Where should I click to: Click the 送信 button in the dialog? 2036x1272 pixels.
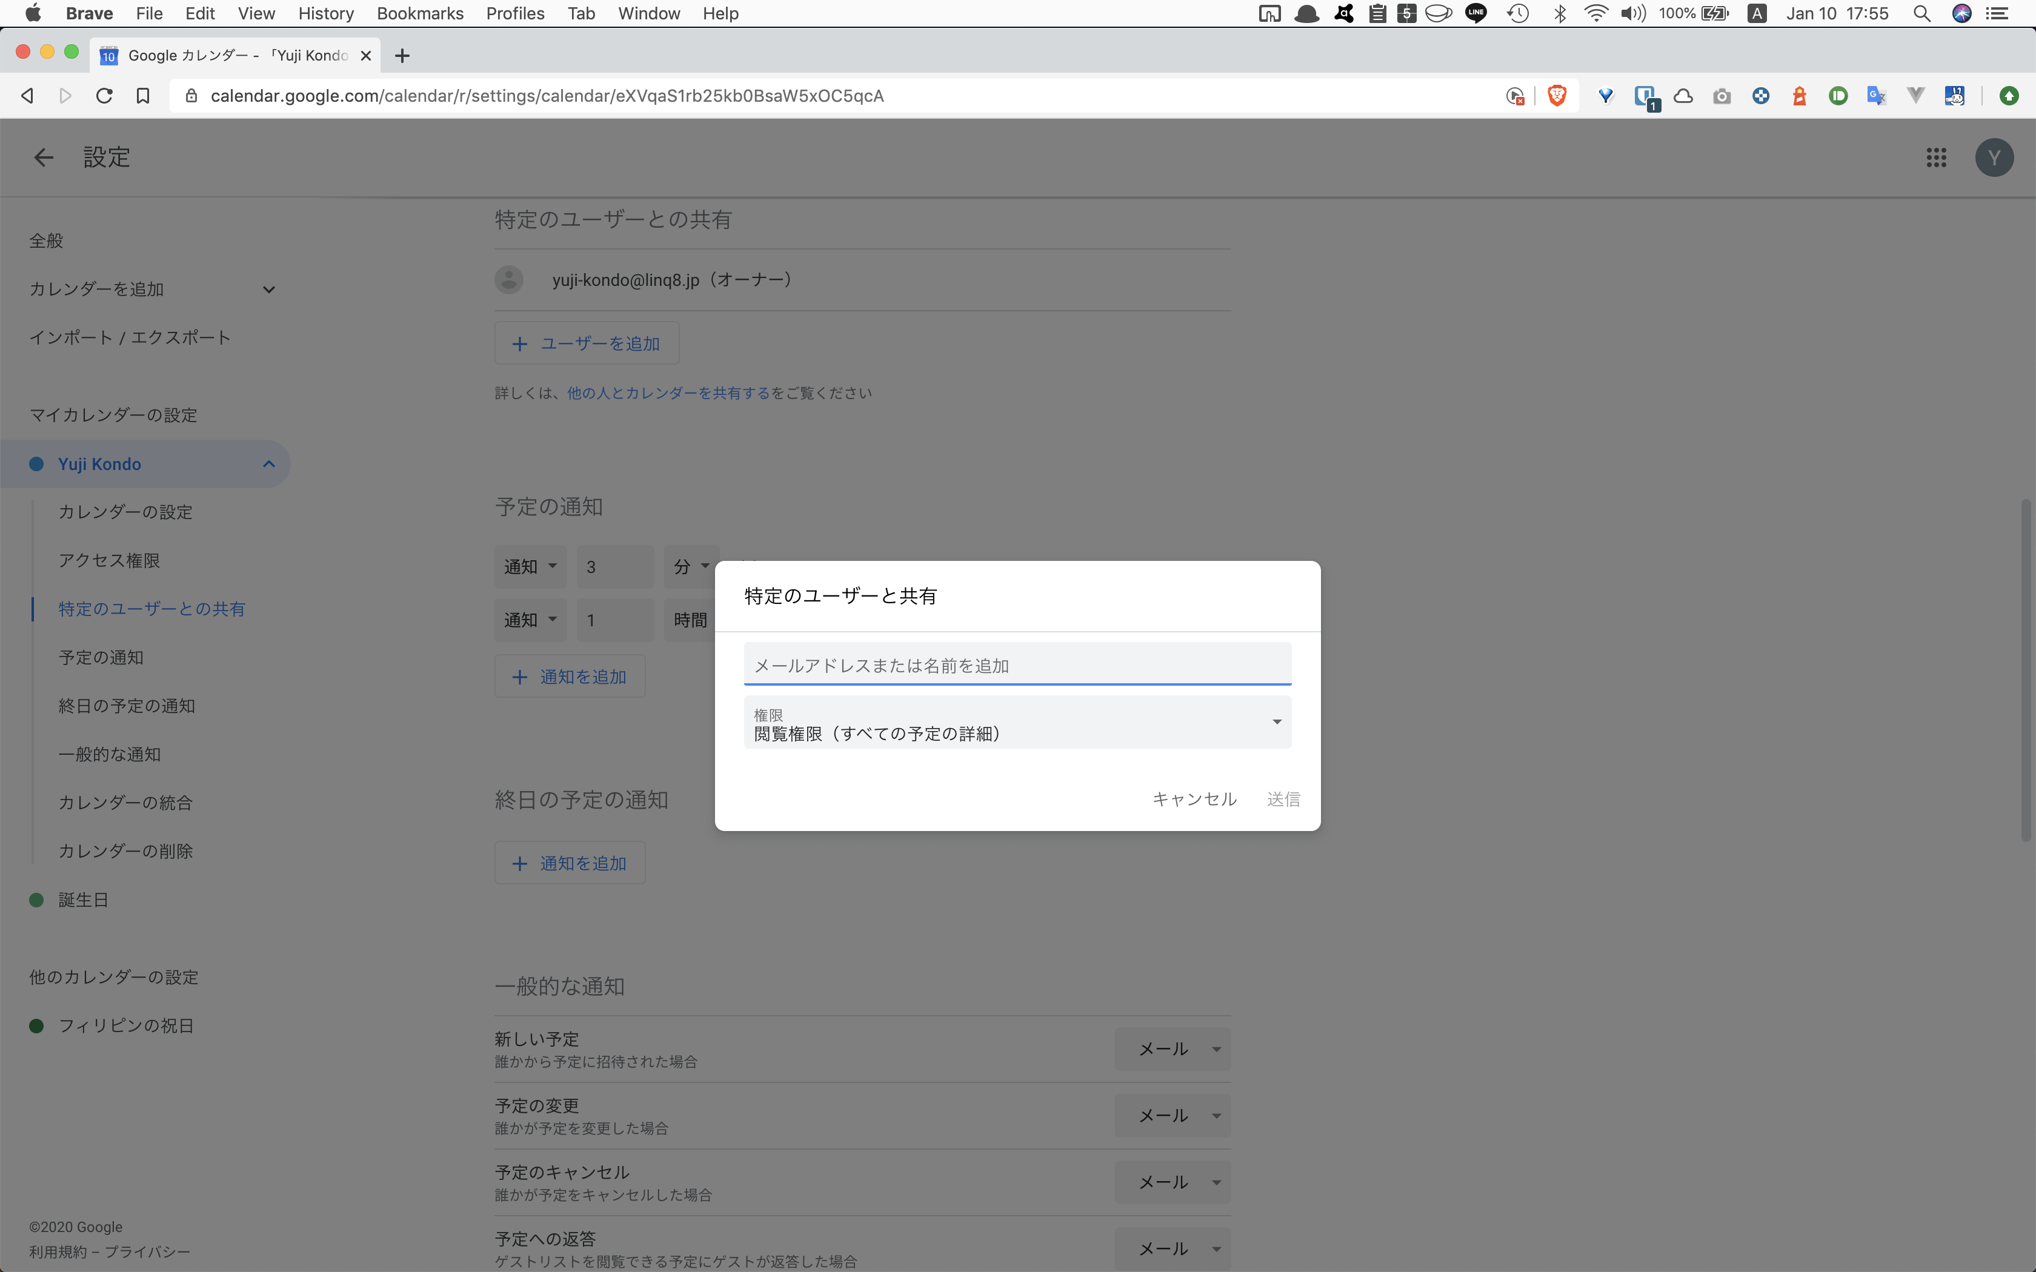tap(1282, 798)
